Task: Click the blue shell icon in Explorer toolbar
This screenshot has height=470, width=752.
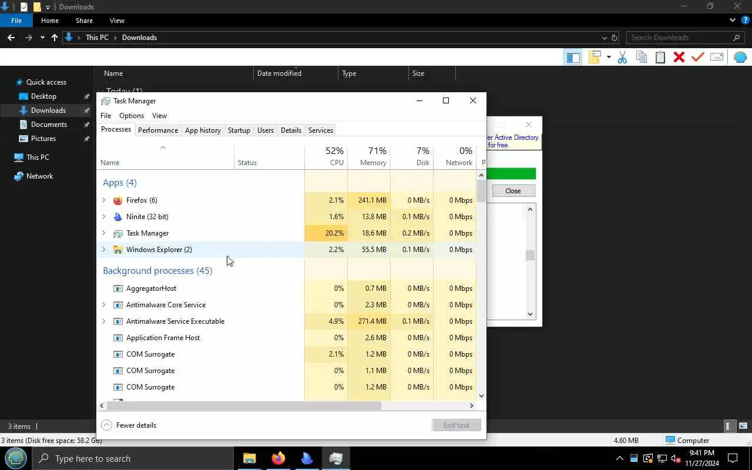Action: coord(740,57)
